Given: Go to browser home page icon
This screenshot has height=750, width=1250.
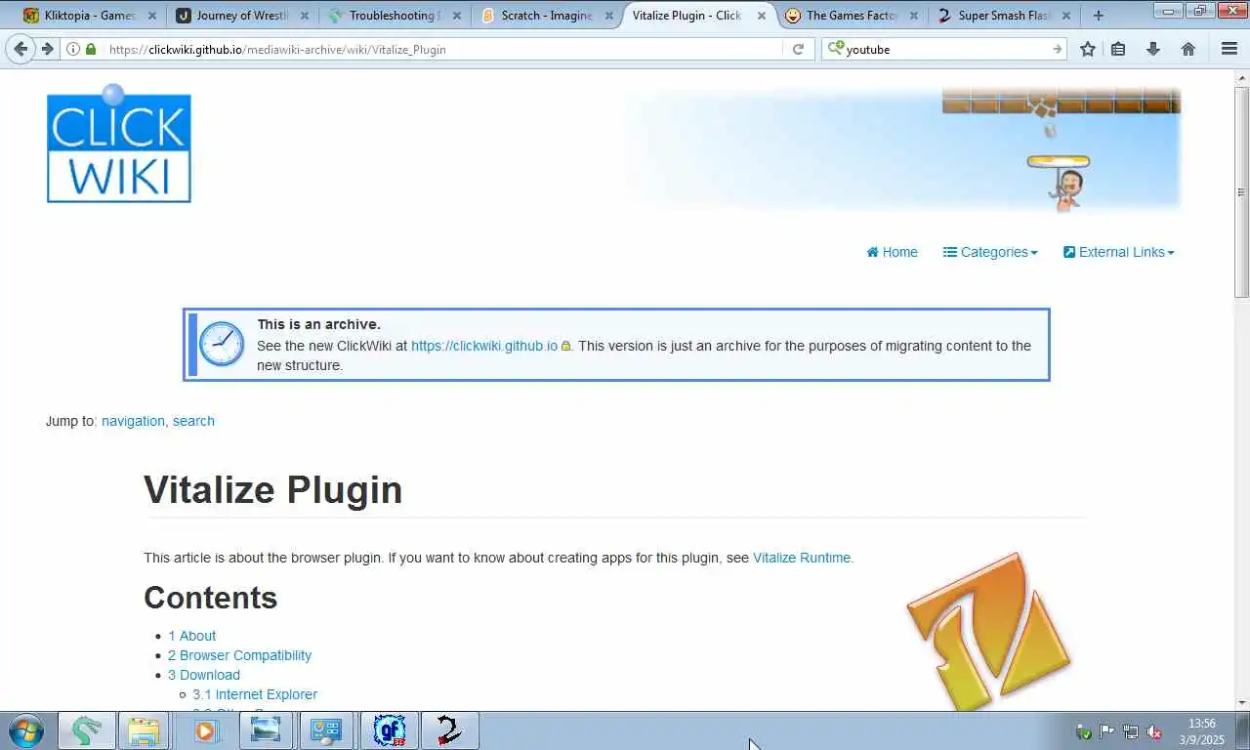Looking at the screenshot, I should tap(1188, 49).
